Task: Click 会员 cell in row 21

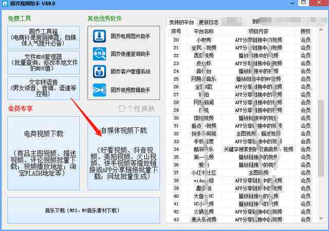Action: 305,48
